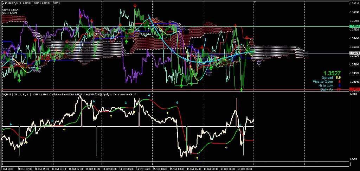Click the 16 Oct 00:30 time label

(211, 169)
